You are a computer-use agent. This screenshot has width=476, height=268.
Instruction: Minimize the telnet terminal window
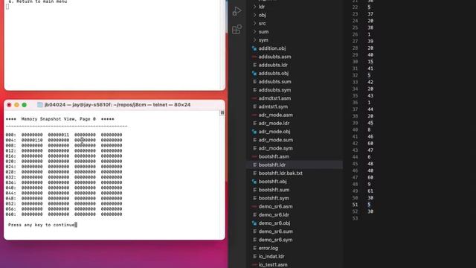click(16, 105)
